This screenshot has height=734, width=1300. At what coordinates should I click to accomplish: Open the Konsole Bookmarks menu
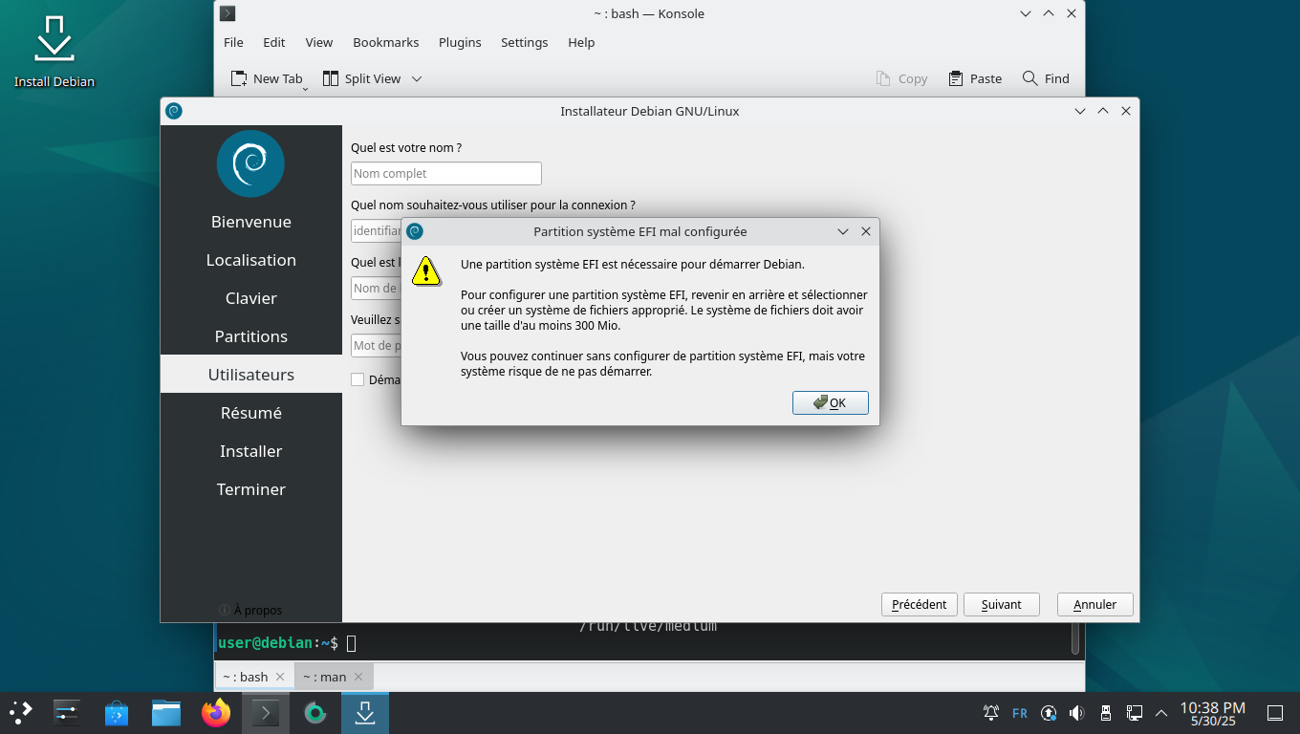386,42
